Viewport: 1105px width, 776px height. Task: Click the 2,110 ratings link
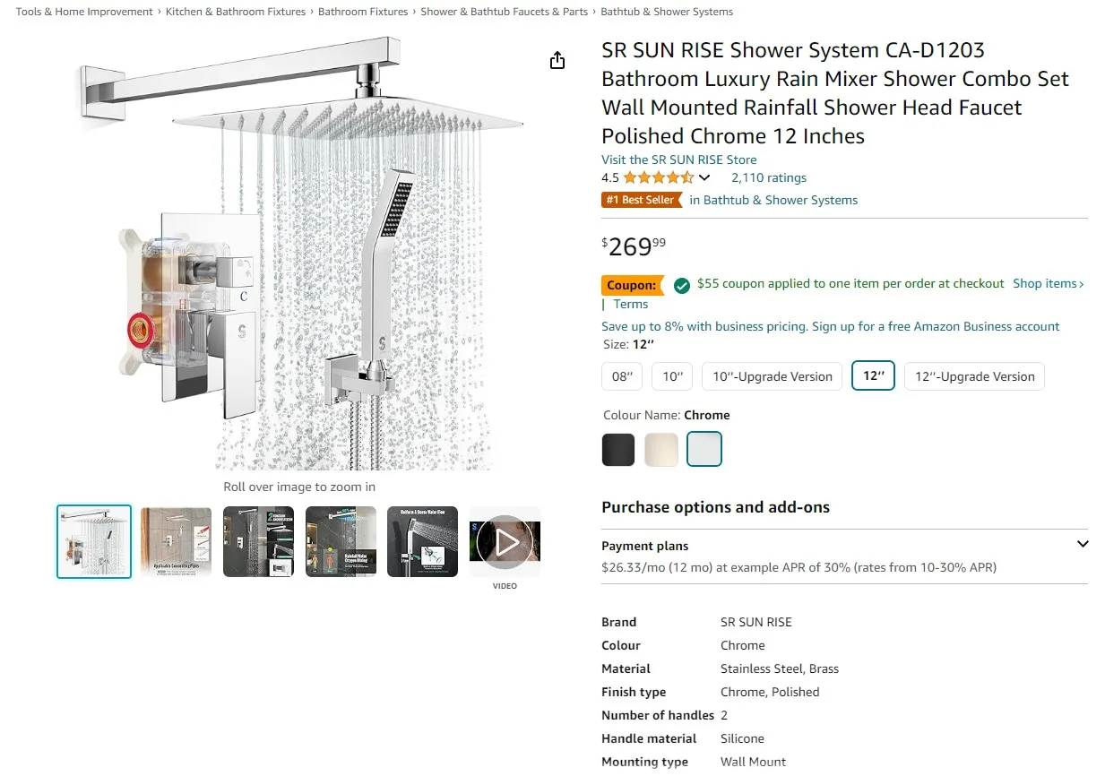768,177
